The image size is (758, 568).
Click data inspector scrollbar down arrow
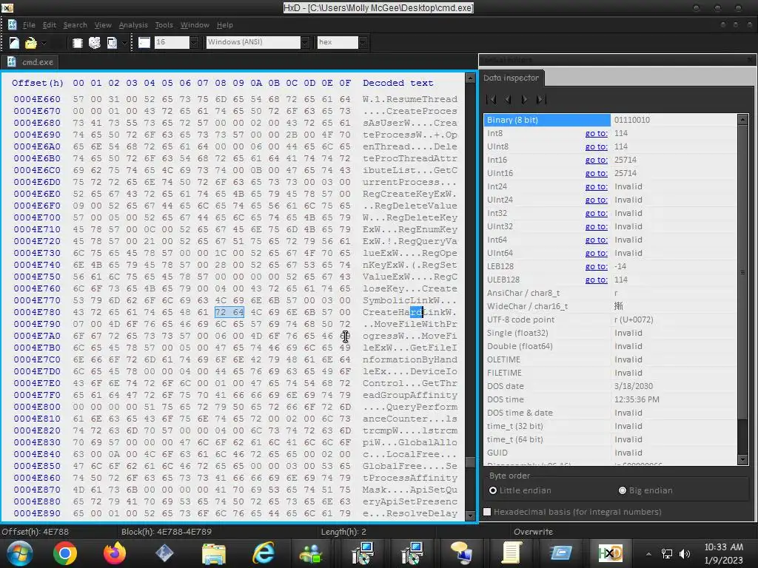tap(743, 460)
